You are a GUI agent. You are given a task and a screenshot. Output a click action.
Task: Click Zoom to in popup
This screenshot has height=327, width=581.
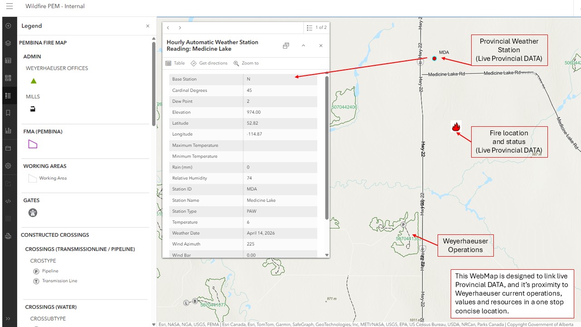point(246,63)
